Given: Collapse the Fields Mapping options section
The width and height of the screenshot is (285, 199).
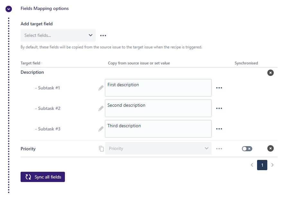Looking at the screenshot, I should point(9,9).
